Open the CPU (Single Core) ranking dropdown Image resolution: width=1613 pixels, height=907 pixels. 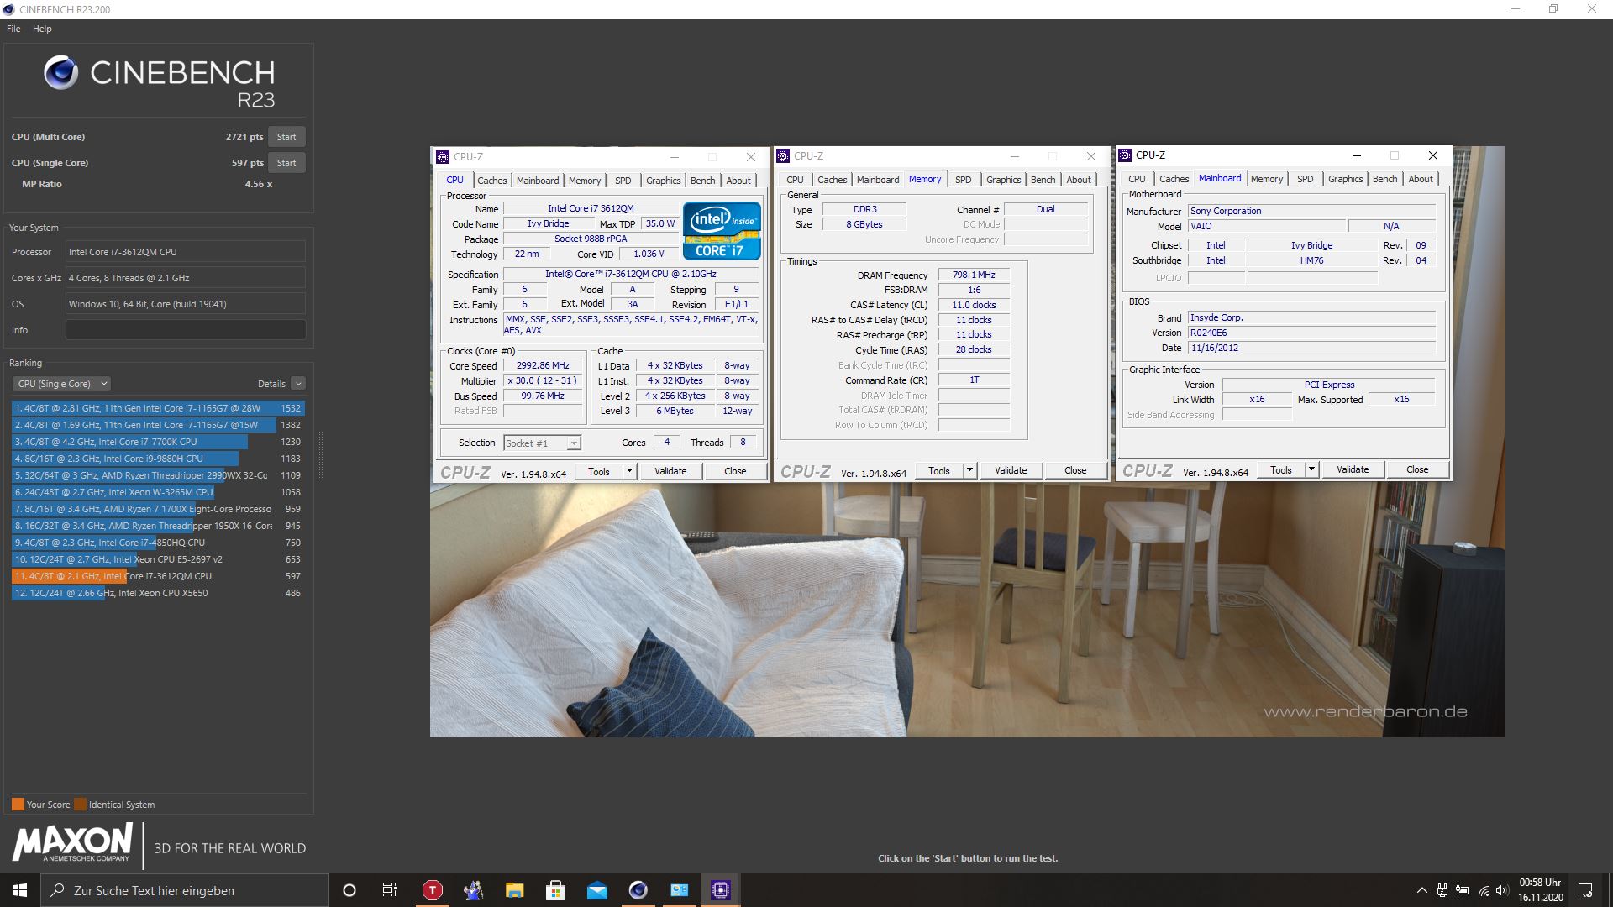click(61, 384)
